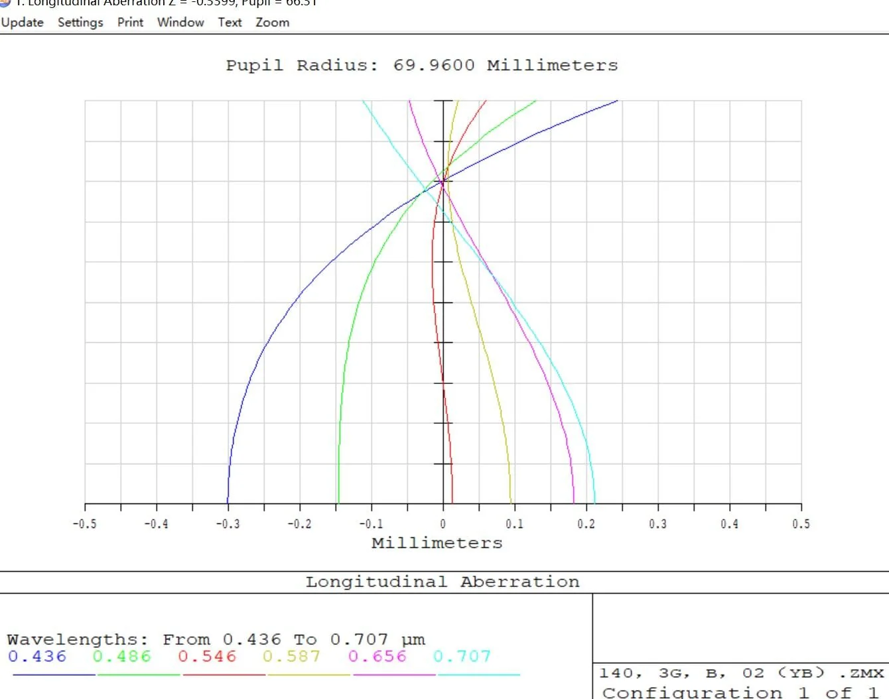Click the 0.587 yellow wavelength legend
Viewport: 889px width, 699px height.
pyautogui.click(x=292, y=657)
